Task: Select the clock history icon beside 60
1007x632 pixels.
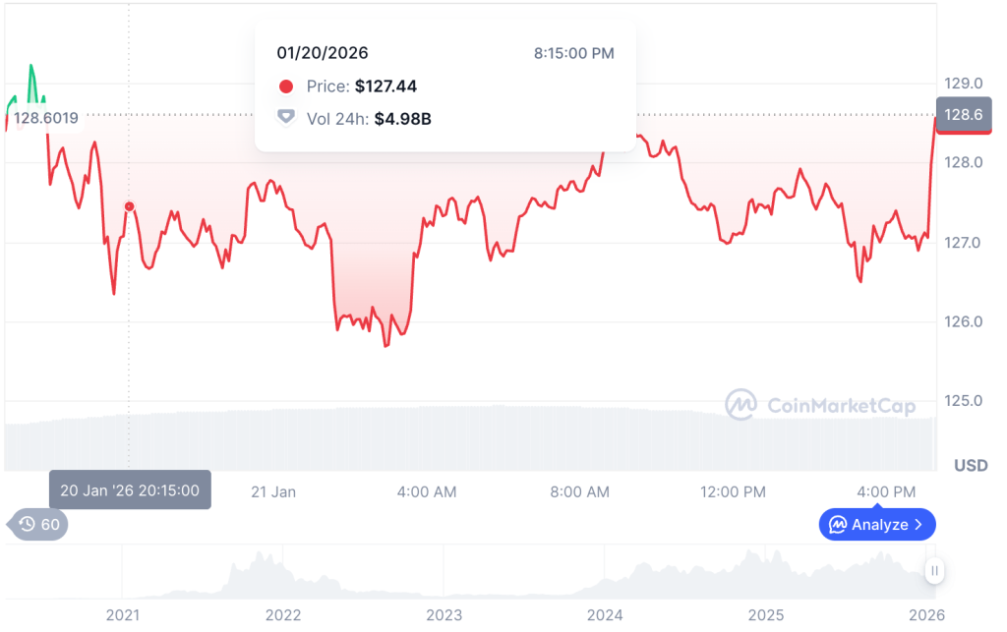Action: click(28, 525)
